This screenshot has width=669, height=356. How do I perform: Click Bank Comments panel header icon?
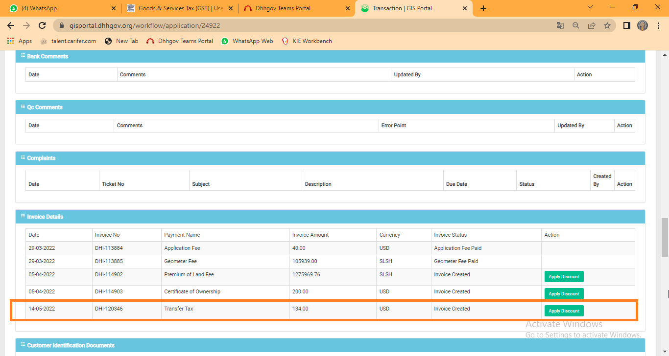(23, 56)
